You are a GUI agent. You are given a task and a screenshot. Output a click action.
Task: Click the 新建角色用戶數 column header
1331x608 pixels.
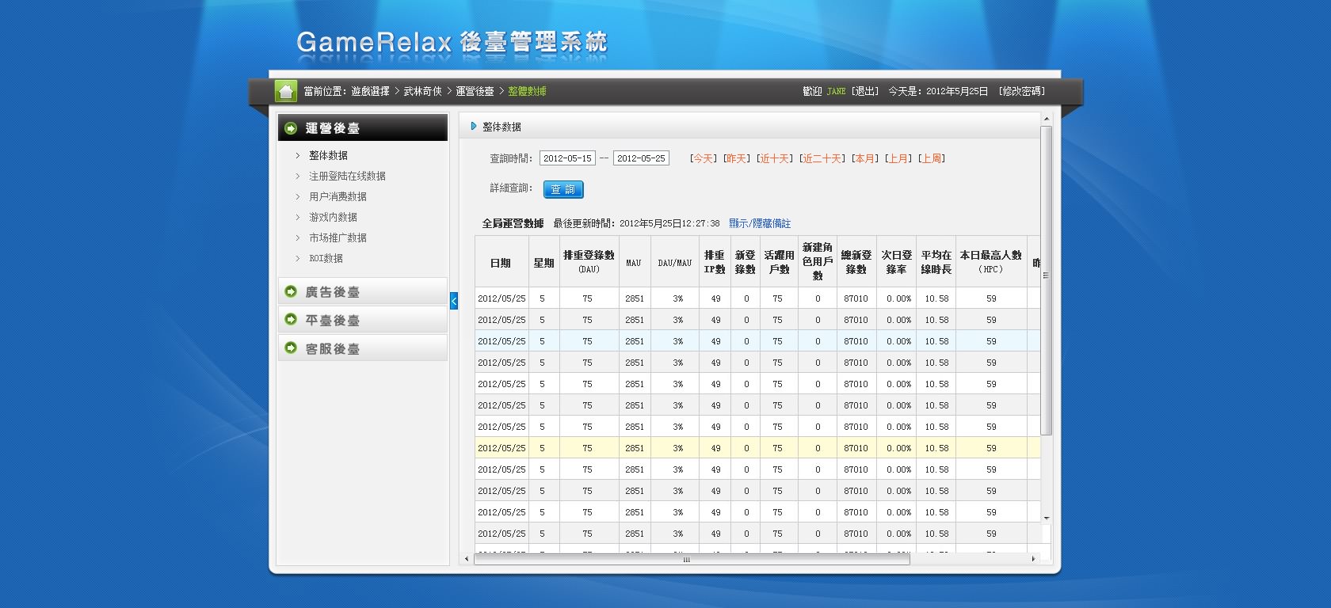(x=818, y=262)
